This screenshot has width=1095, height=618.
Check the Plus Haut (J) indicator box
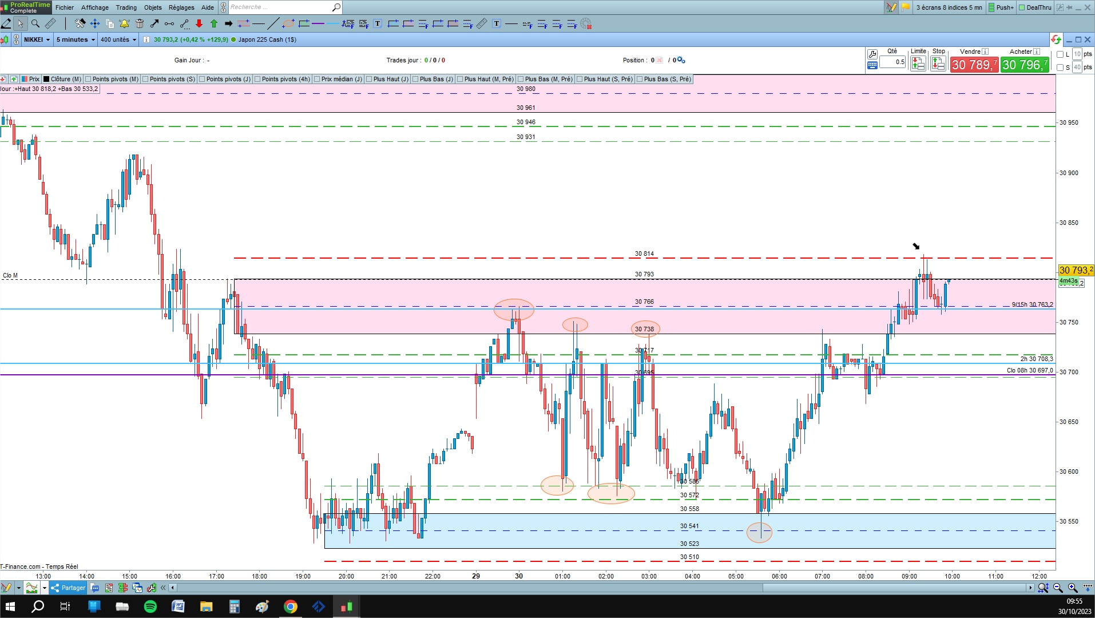(x=370, y=79)
